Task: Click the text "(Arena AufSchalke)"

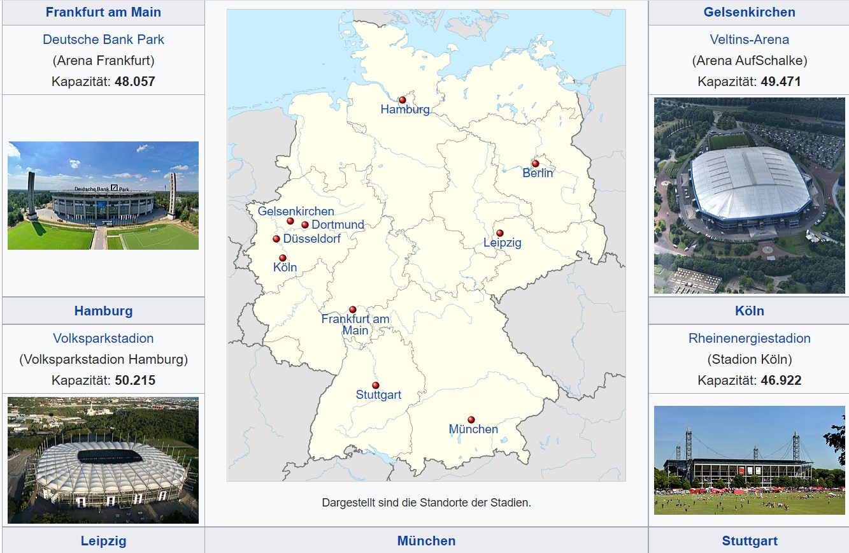Action: point(750,61)
